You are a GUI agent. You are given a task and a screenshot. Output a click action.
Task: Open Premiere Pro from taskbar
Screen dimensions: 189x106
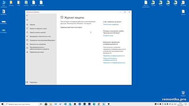pos(89,104)
